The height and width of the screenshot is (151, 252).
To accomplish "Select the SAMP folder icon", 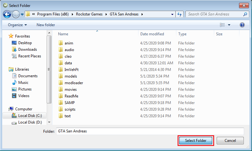I will click(x=61, y=102).
